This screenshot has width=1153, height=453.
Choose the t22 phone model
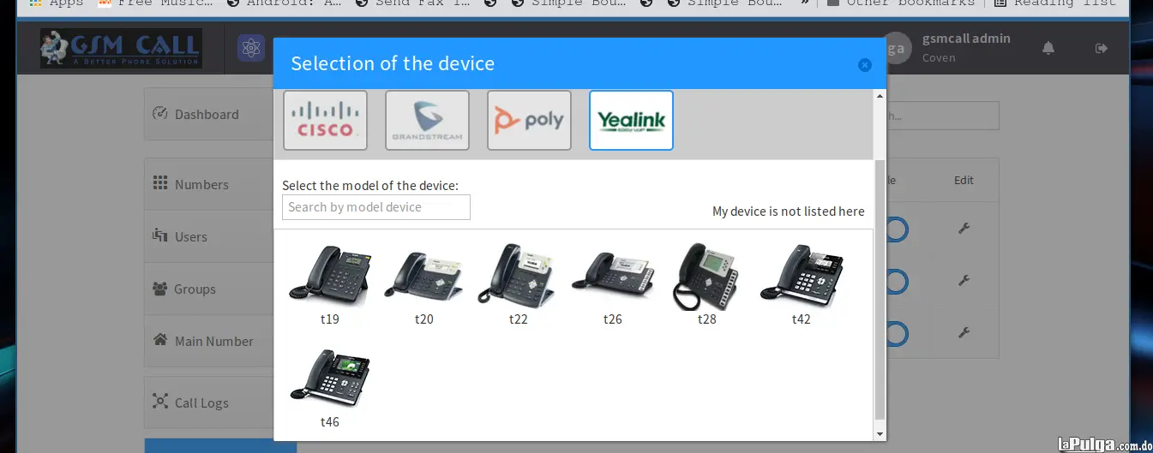point(519,284)
